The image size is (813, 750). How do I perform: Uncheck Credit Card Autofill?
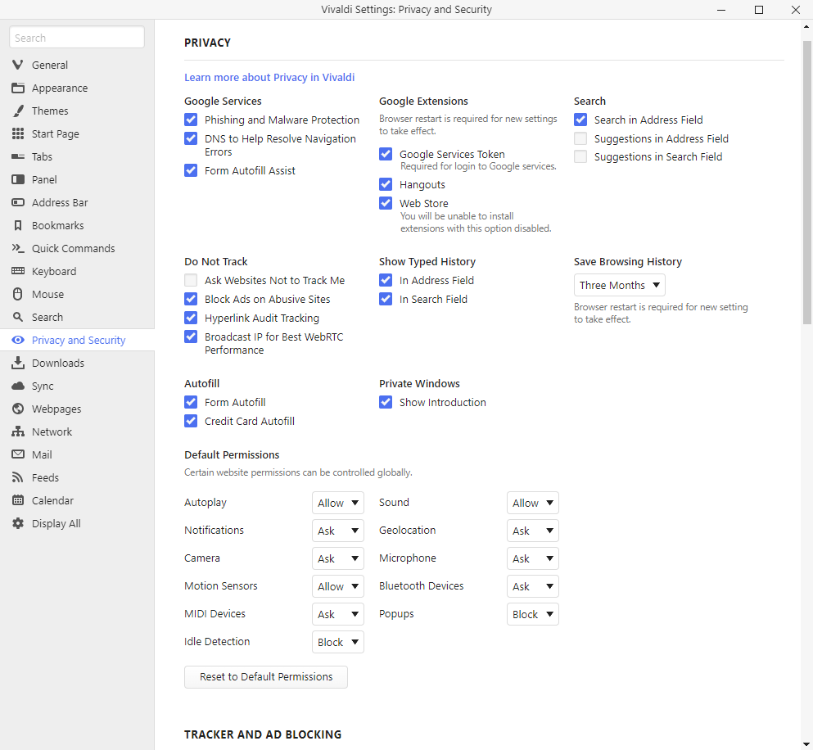[191, 421]
